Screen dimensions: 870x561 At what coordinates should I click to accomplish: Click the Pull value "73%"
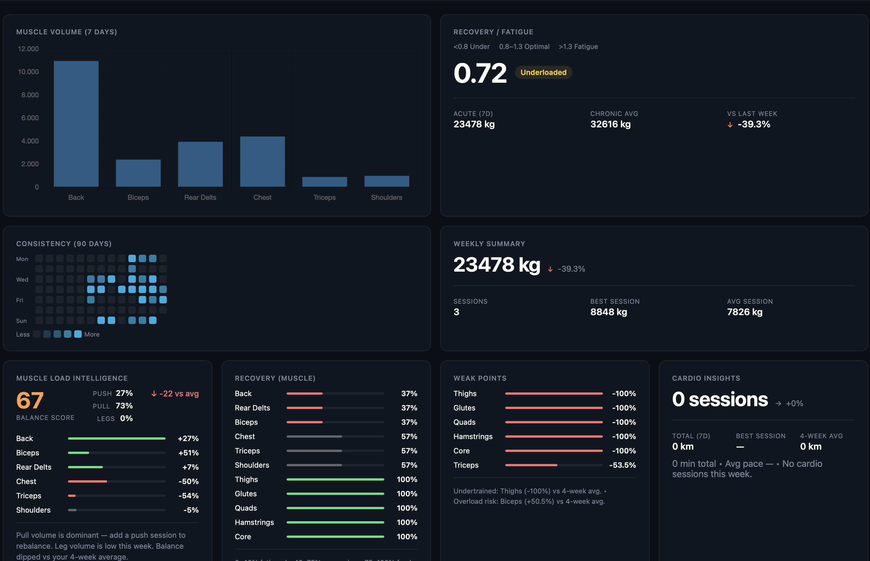[124, 406]
